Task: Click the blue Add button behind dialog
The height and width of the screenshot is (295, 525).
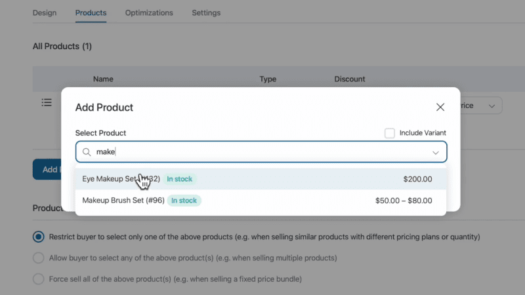Action: pos(47,169)
